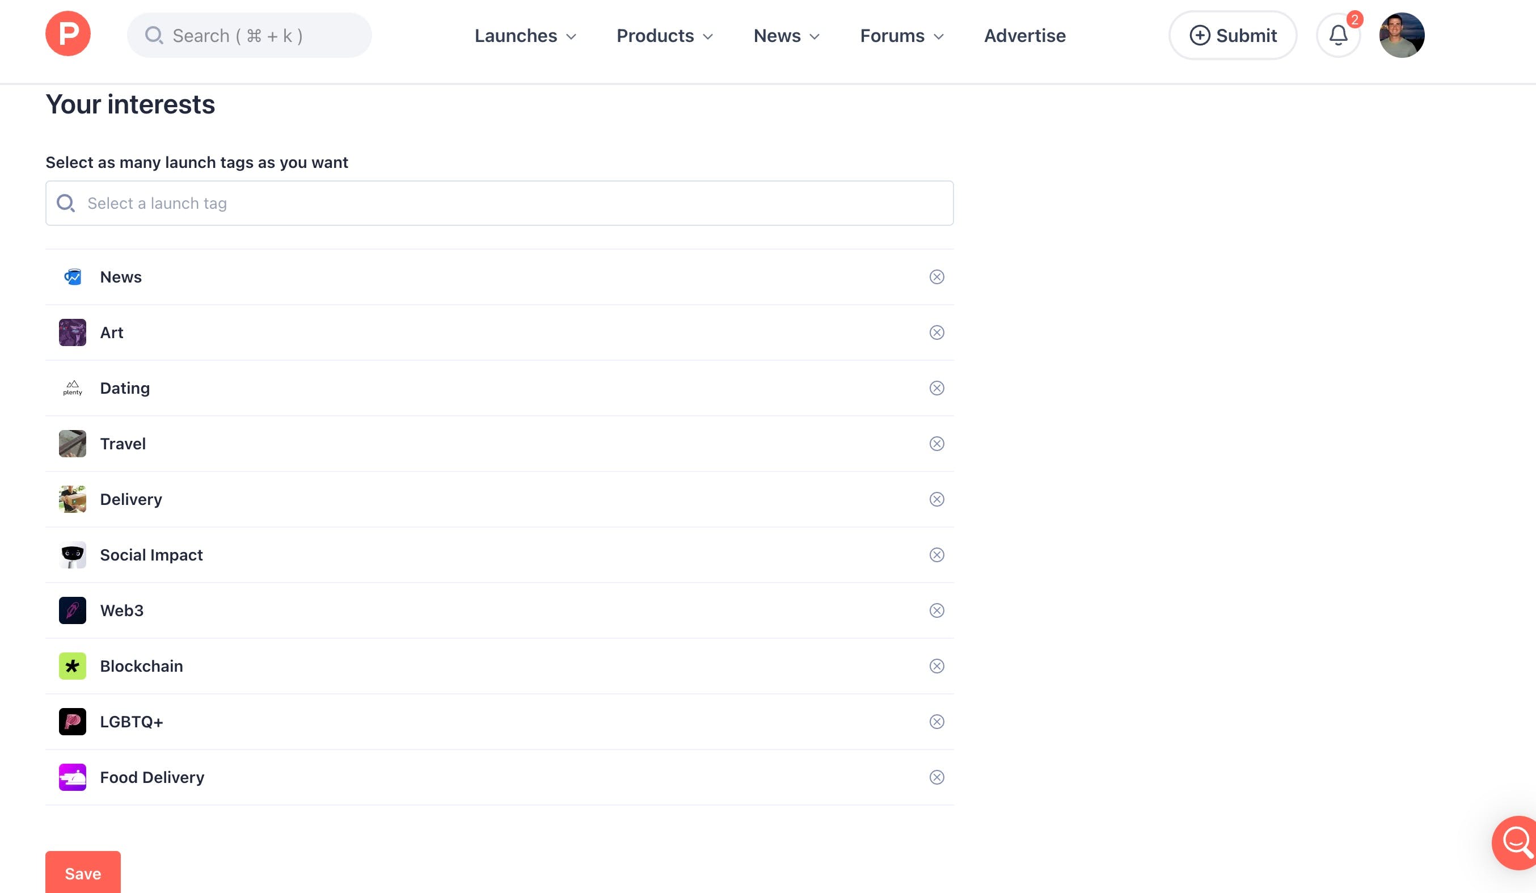Go to the Advertise page

[x=1024, y=36]
